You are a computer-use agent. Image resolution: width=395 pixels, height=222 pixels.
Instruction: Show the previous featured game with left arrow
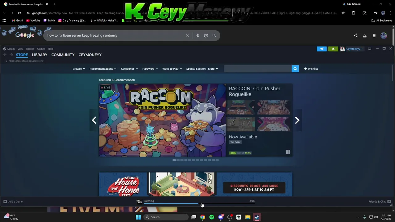click(94, 120)
